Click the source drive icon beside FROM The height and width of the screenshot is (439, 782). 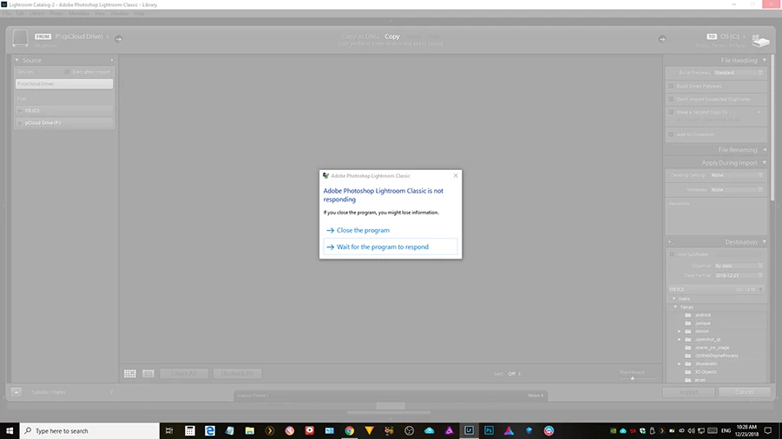click(x=21, y=38)
